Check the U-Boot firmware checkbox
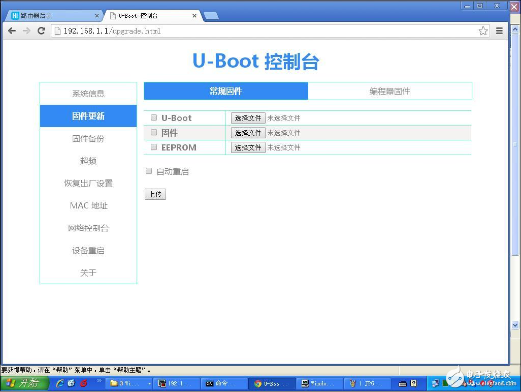This screenshot has height=392, width=521. (x=153, y=117)
